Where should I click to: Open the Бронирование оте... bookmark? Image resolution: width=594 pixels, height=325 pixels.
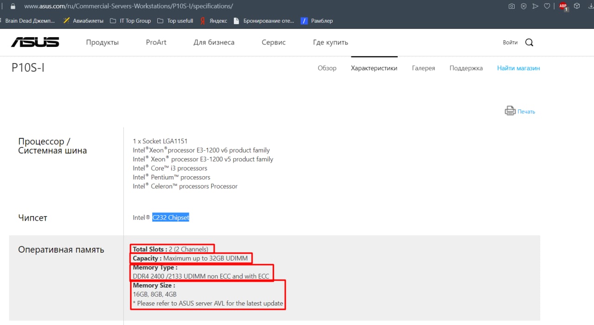[x=264, y=21]
